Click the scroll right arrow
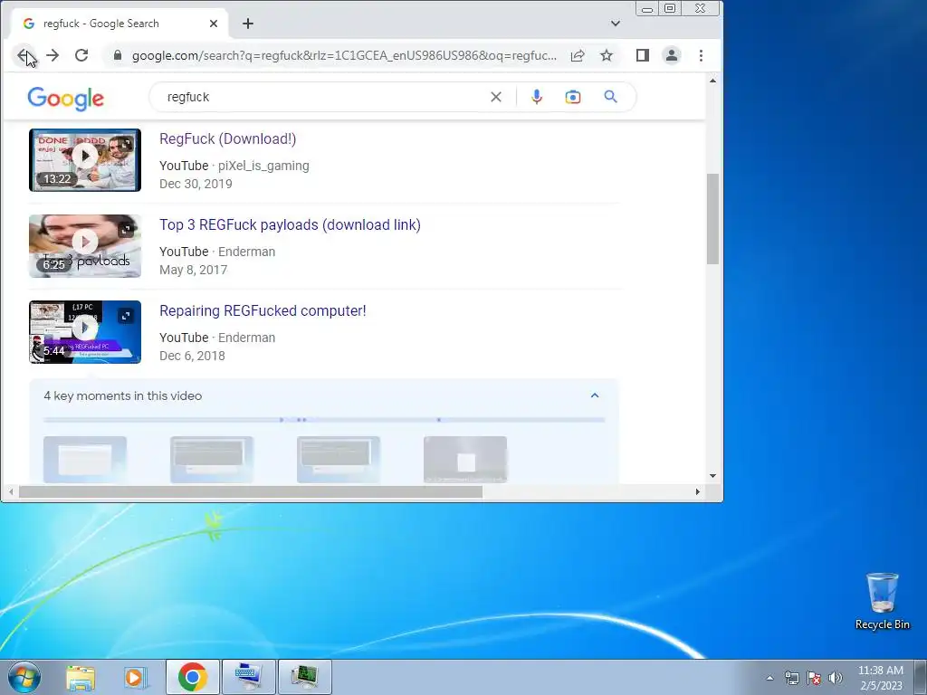The width and height of the screenshot is (927, 695). tap(698, 491)
